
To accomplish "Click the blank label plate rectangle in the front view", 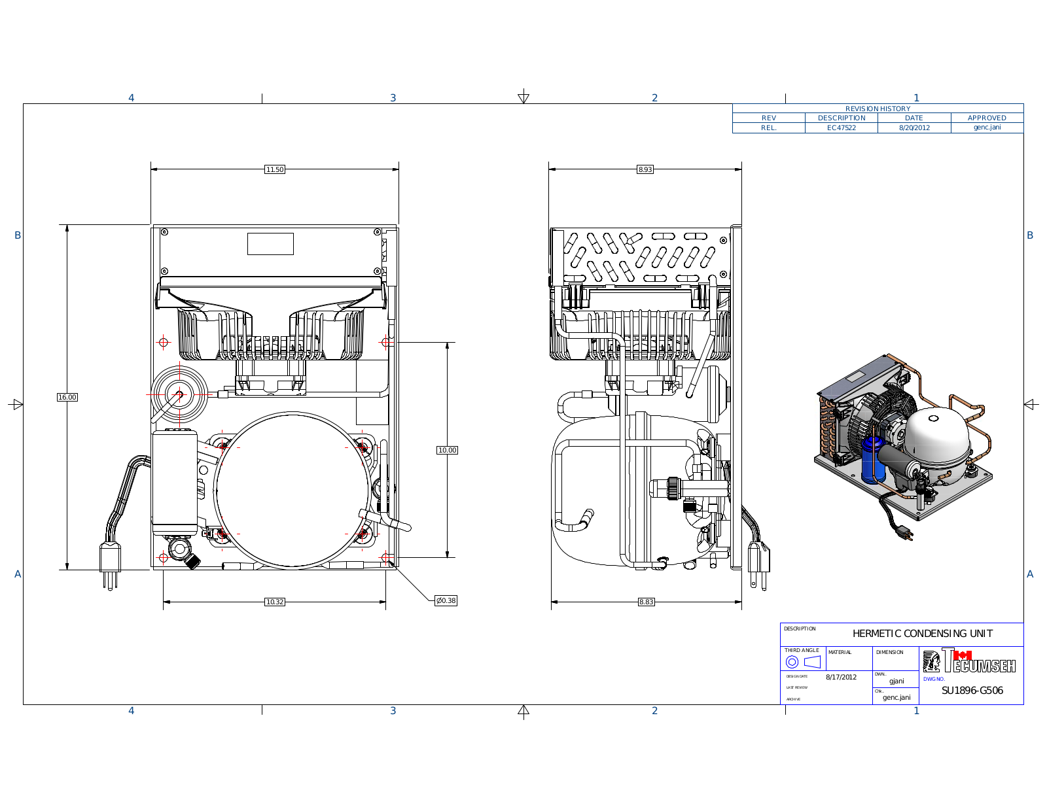I will point(270,244).
